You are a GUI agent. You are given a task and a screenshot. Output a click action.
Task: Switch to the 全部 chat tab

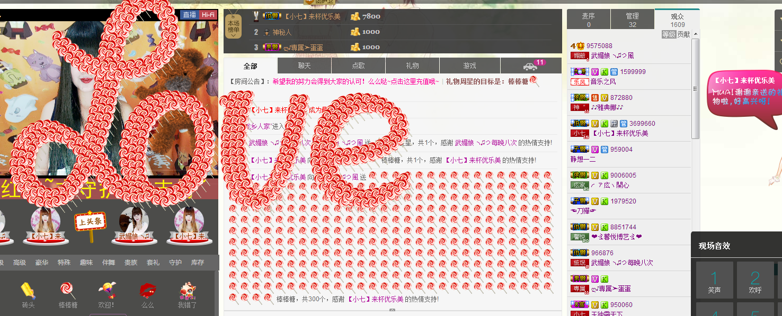(x=251, y=66)
